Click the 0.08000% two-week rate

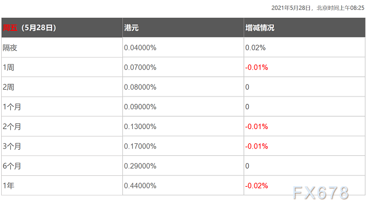[x=140, y=87]
